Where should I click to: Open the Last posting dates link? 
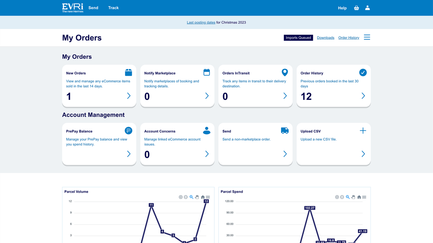point(201,22)
